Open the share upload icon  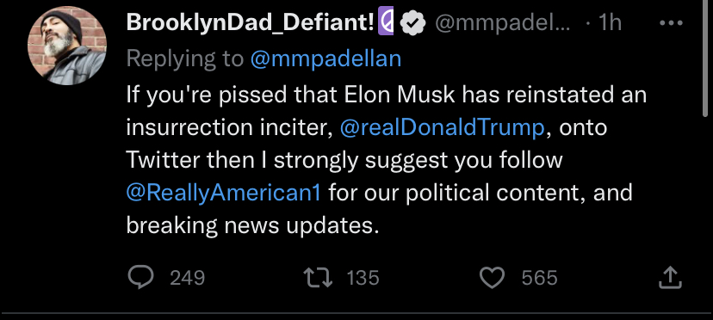click(x=671, y=277)
